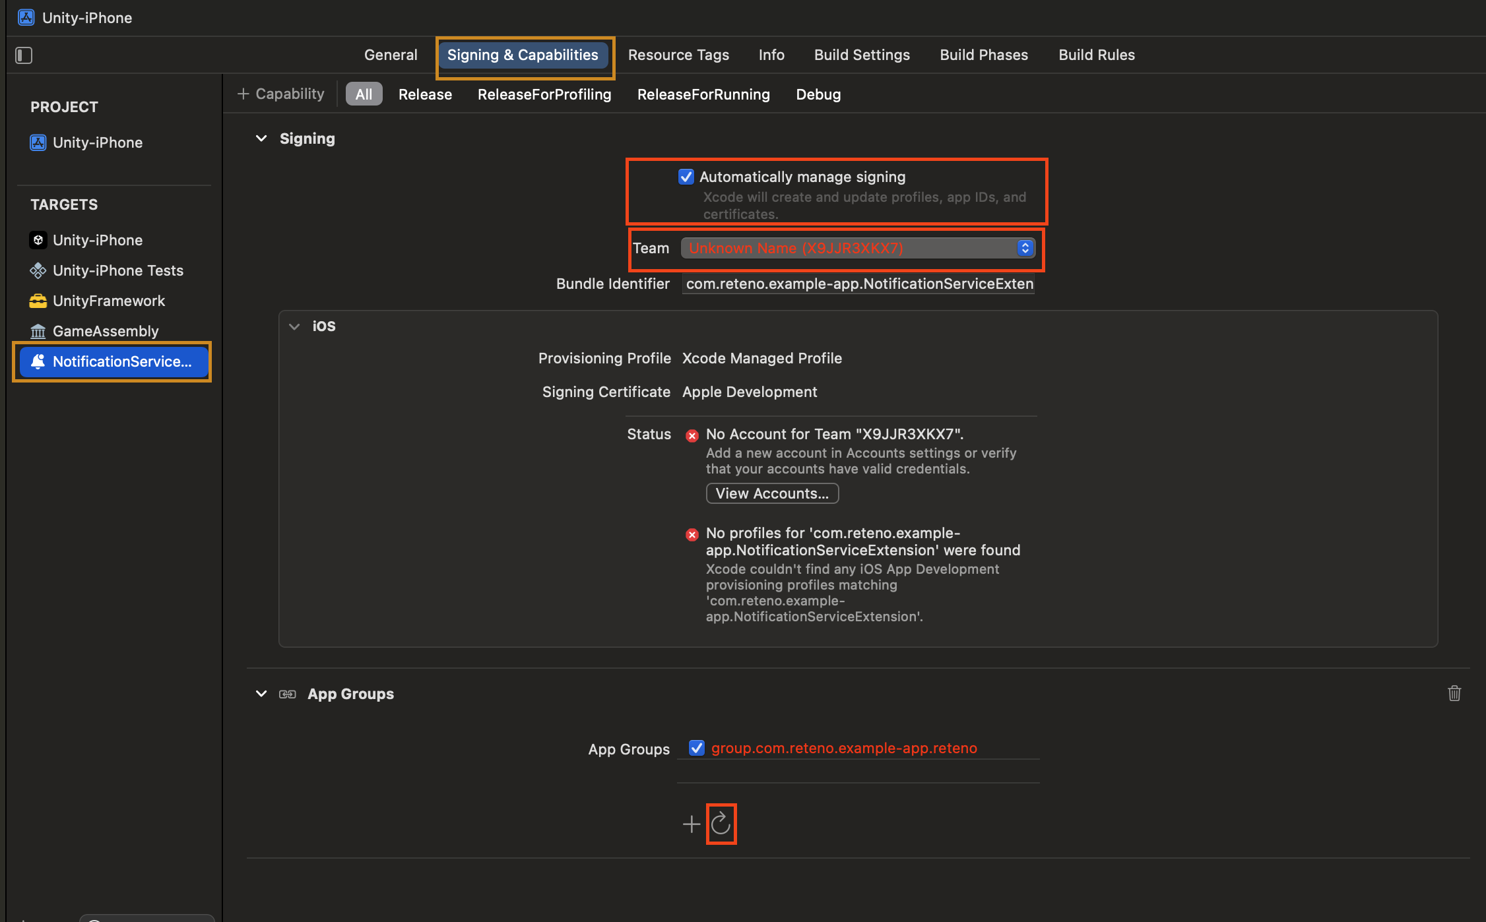Click 'No Account for Team' status message
Screen dimensions: 1486x922
835,434
